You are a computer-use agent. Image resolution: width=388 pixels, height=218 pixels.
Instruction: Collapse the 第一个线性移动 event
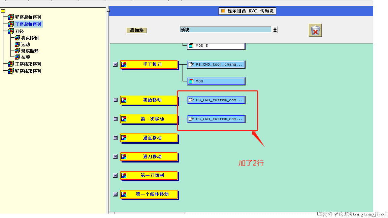point(115,194)
